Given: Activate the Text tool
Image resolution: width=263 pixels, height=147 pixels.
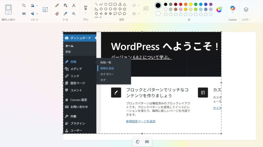Looking at the screenshot, I should tap(74, 5).
